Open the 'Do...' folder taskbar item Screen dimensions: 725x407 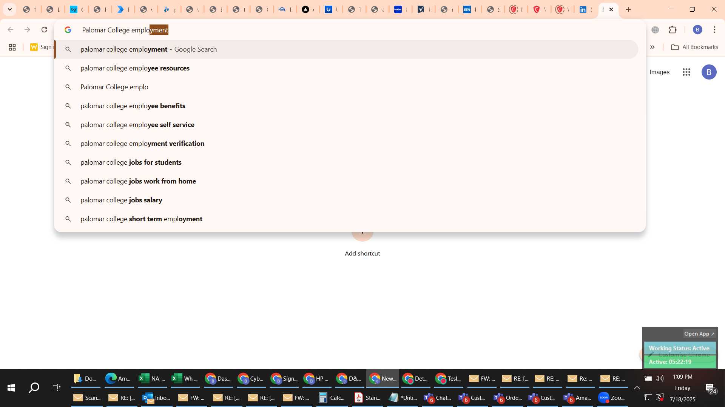pos(85,379)
